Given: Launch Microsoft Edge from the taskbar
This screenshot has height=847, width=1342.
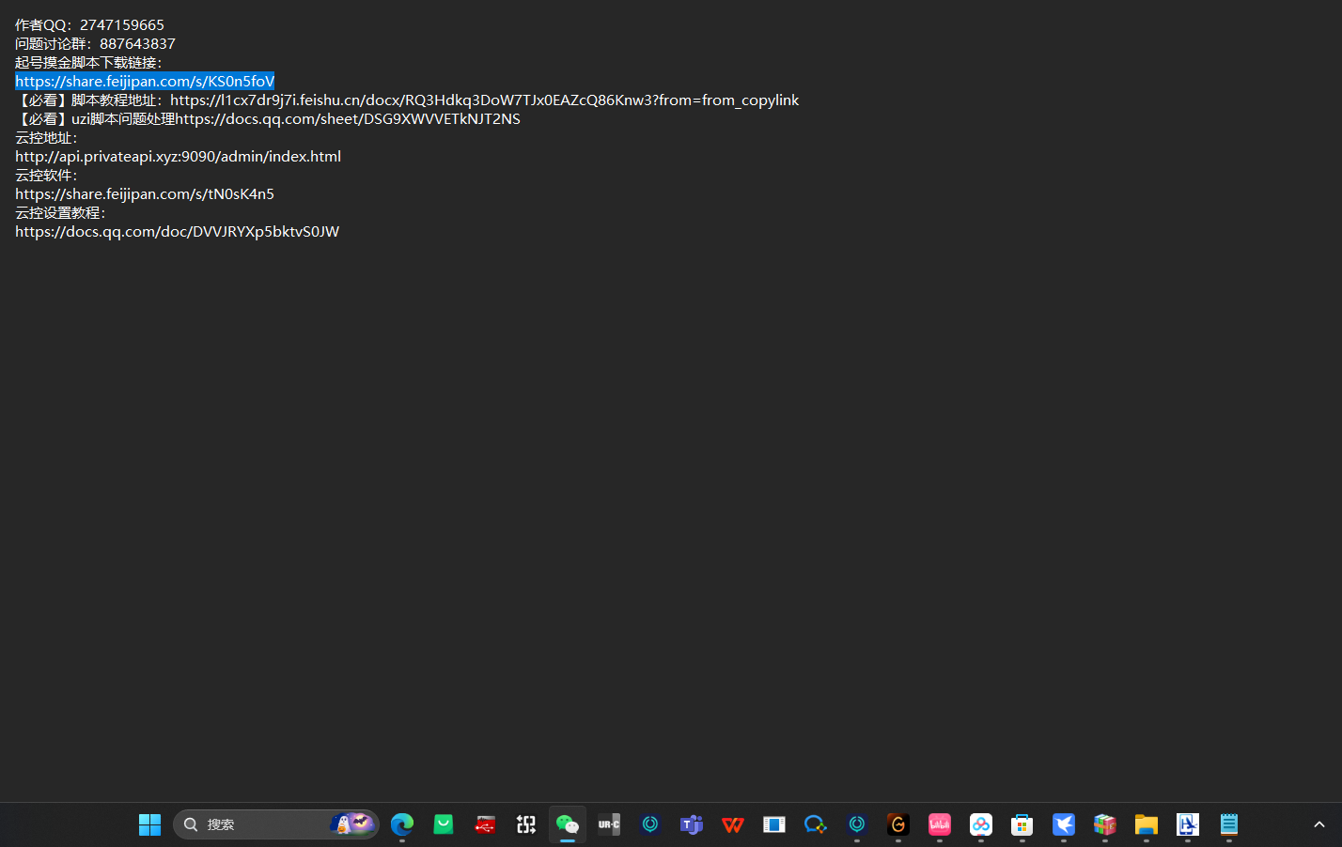Looking at the screenshot, I should pyautogui.click(x=402, y=824).
